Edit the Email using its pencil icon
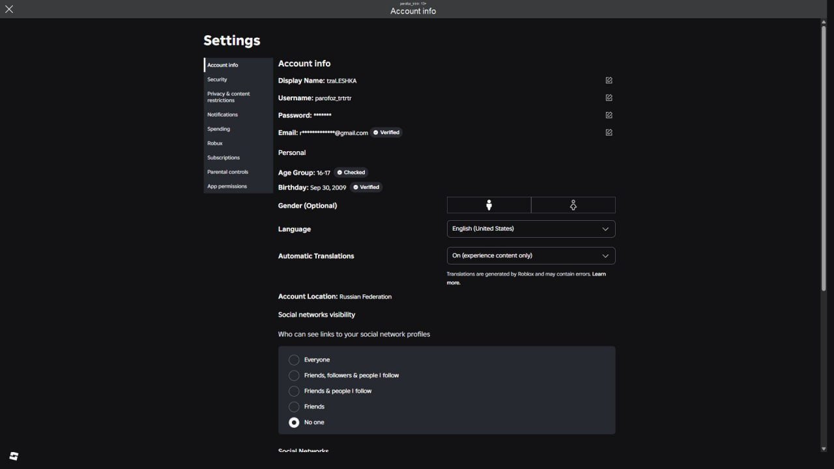 pyautogui.click(x=609, y=132)
